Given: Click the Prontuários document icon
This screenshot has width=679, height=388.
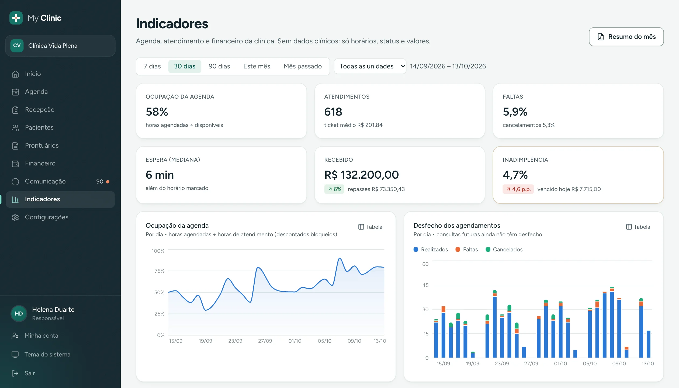Looking at the screenshot, I should point(15,146).
